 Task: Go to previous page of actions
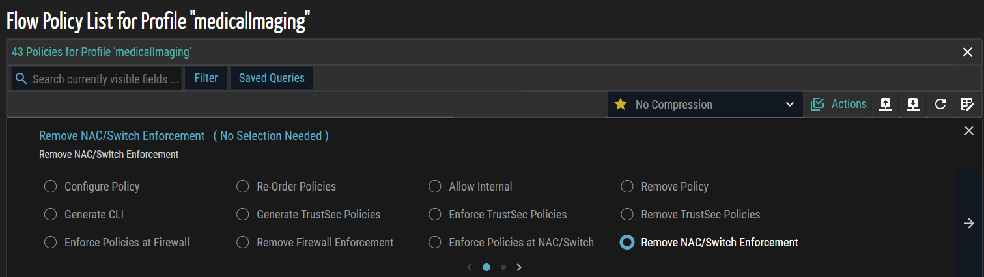(470, 267)
